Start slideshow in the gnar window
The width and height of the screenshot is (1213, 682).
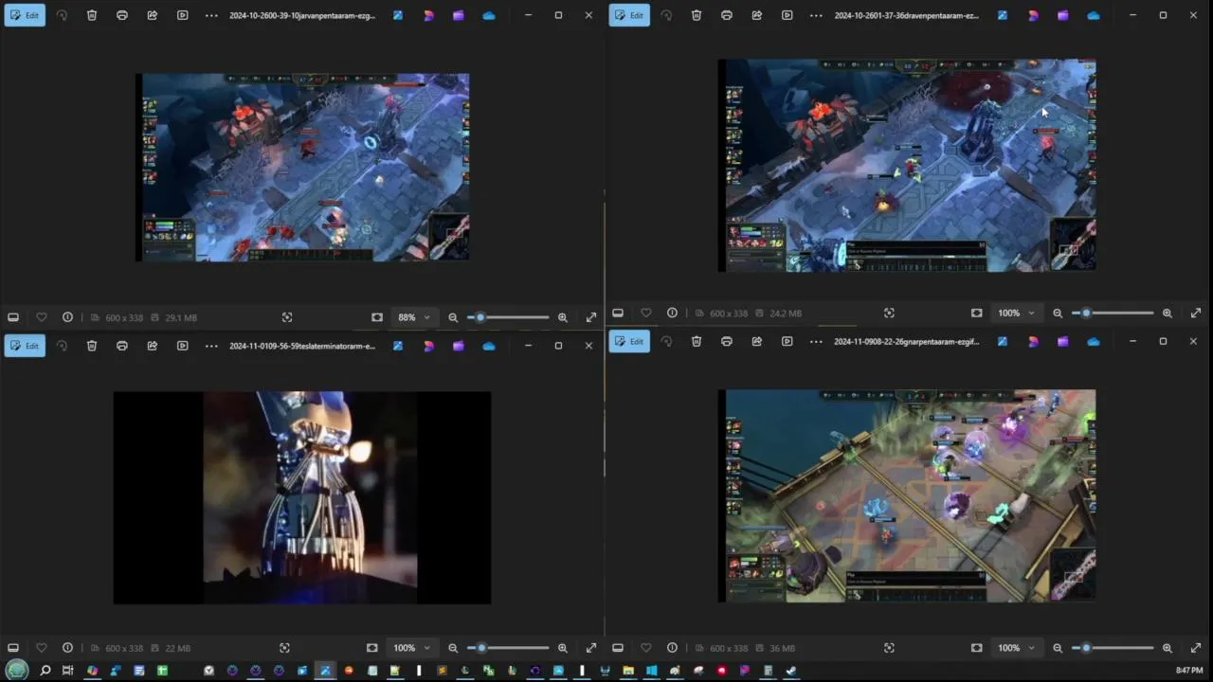click(788, 341)
